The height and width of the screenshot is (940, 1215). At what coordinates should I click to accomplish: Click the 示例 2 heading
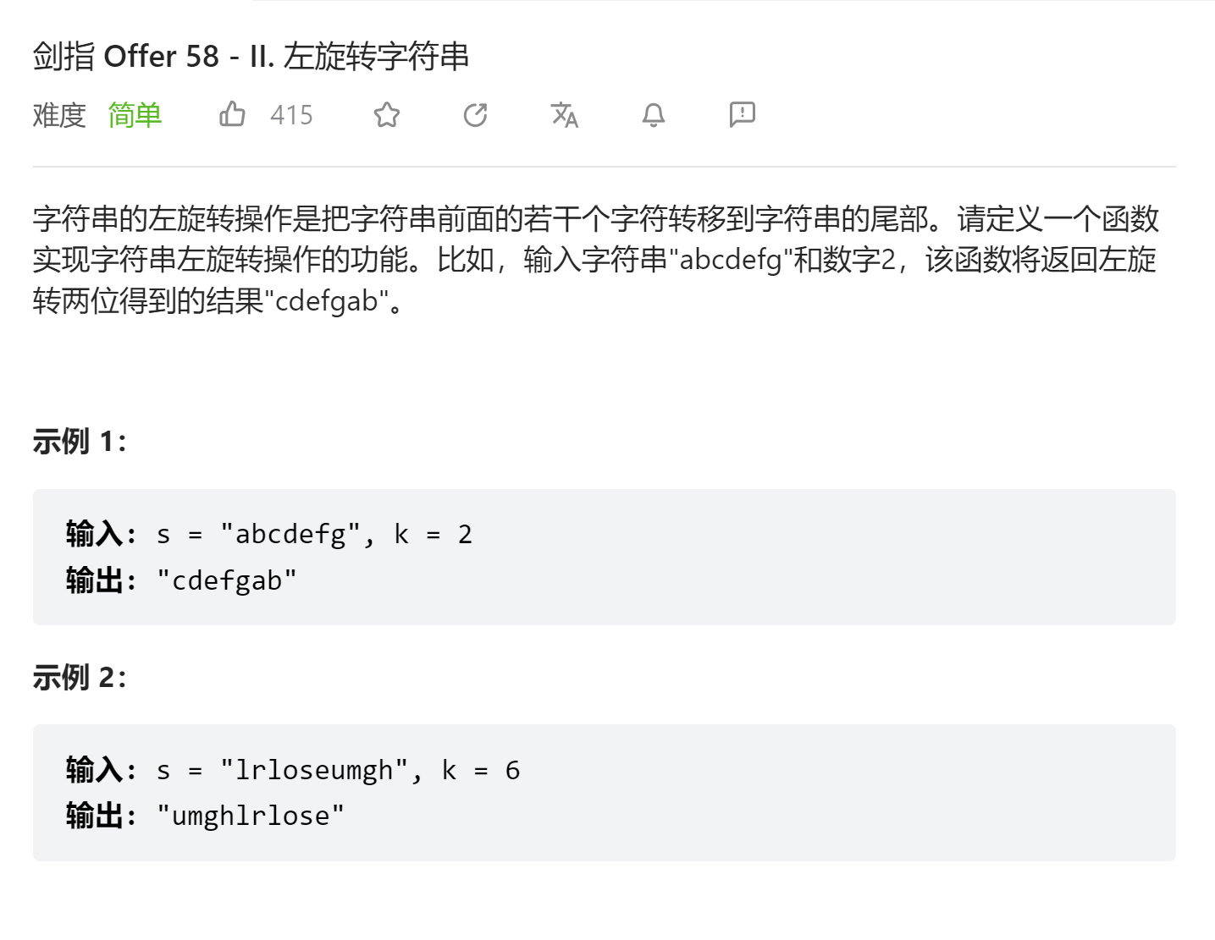coord(80,677)
